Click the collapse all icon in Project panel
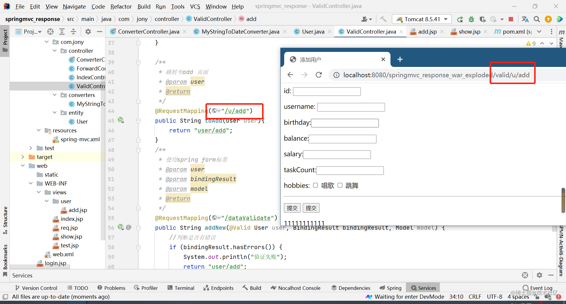 pos(73,32)
